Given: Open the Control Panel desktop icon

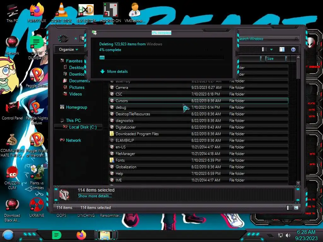Looking at the screenshot, I should click(12, 110).
